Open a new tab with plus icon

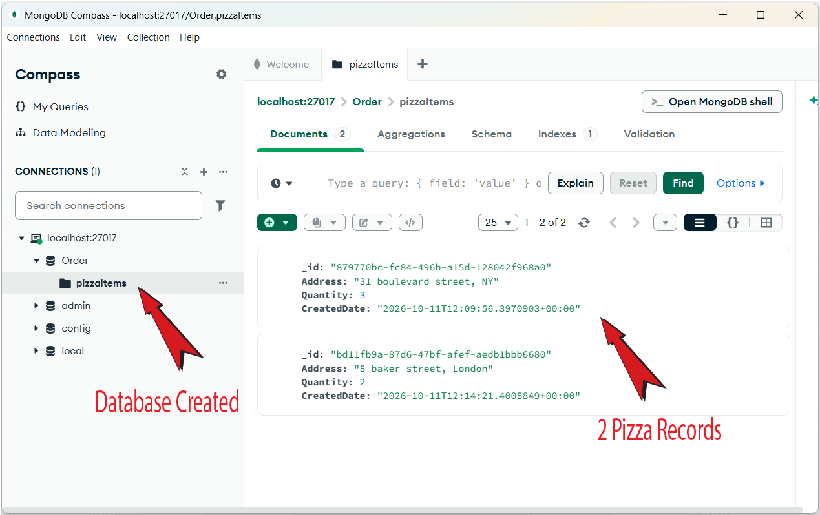point(423,64)
